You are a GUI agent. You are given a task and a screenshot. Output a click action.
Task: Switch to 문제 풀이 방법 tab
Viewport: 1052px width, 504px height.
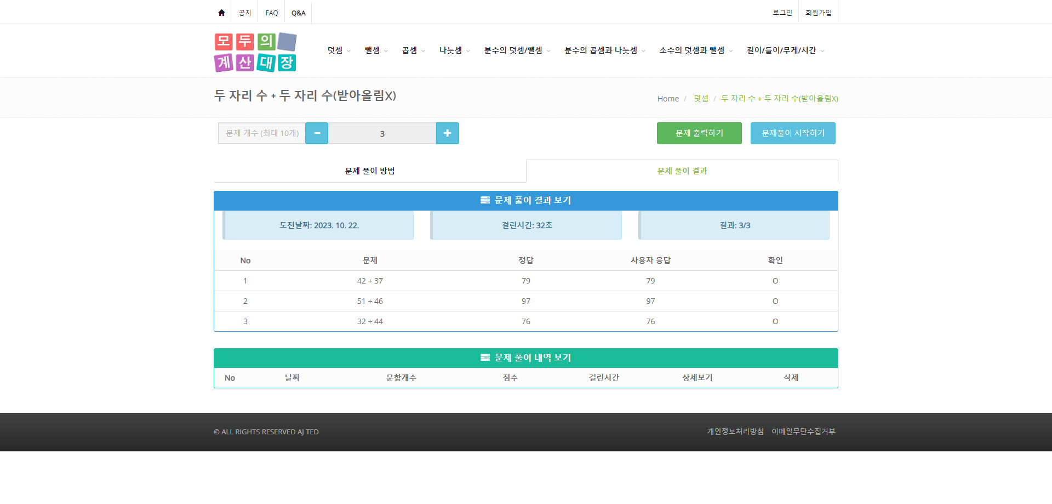tap(370, 171)
